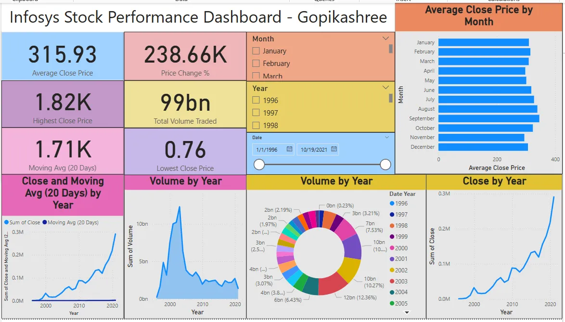Select the 1996 year checkbox

pos(256,100)
